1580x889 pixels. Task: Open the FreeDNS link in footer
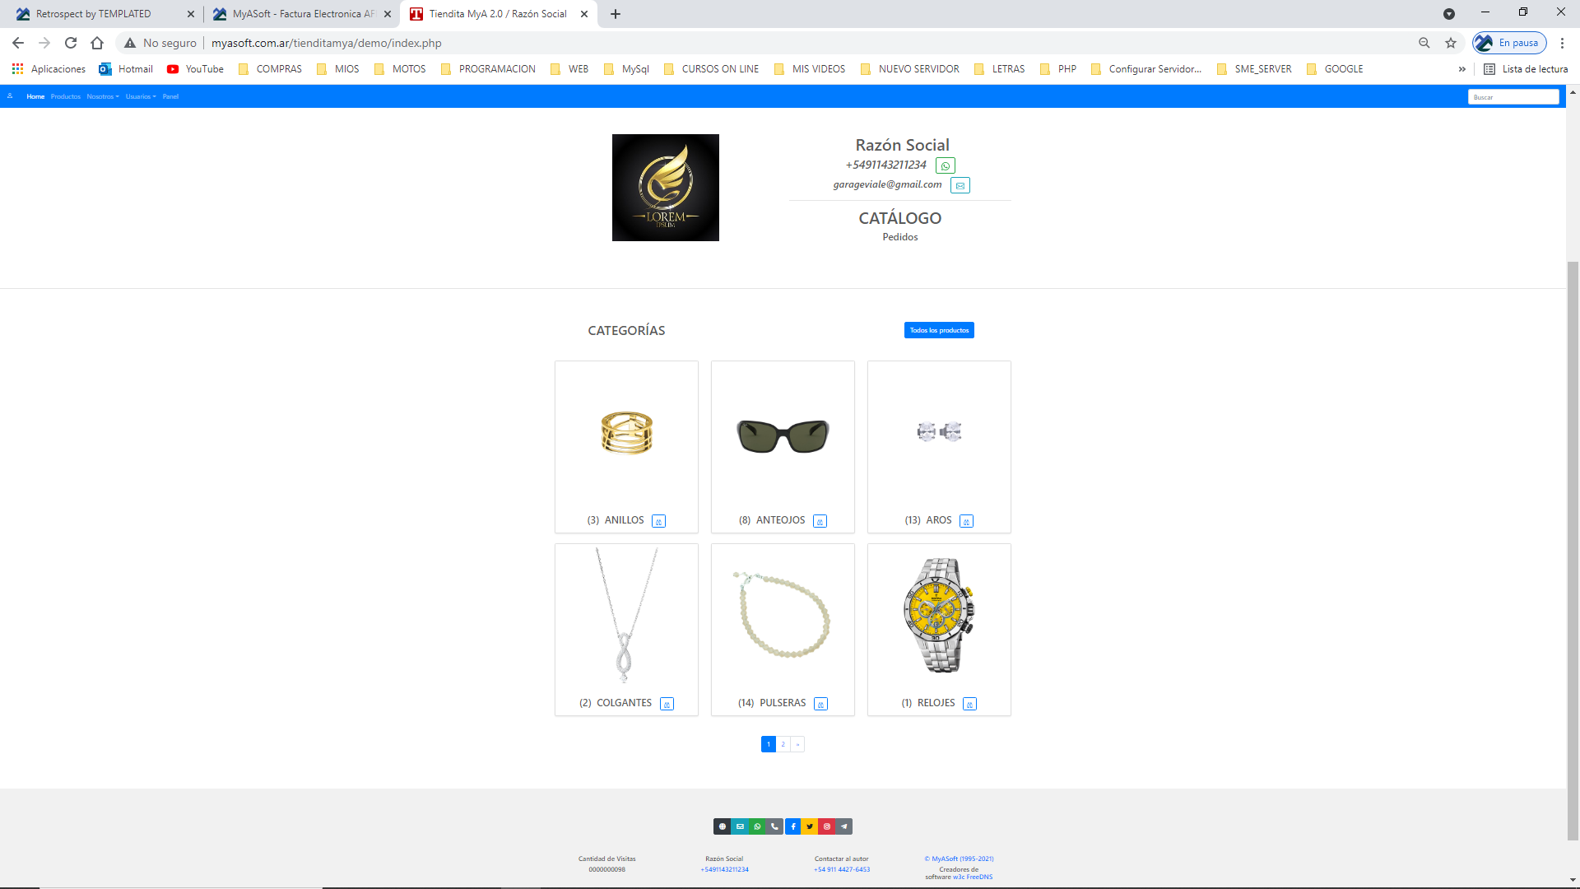pos(979,877)
